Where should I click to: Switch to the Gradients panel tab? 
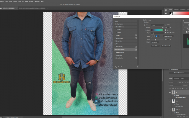(183, 9)
